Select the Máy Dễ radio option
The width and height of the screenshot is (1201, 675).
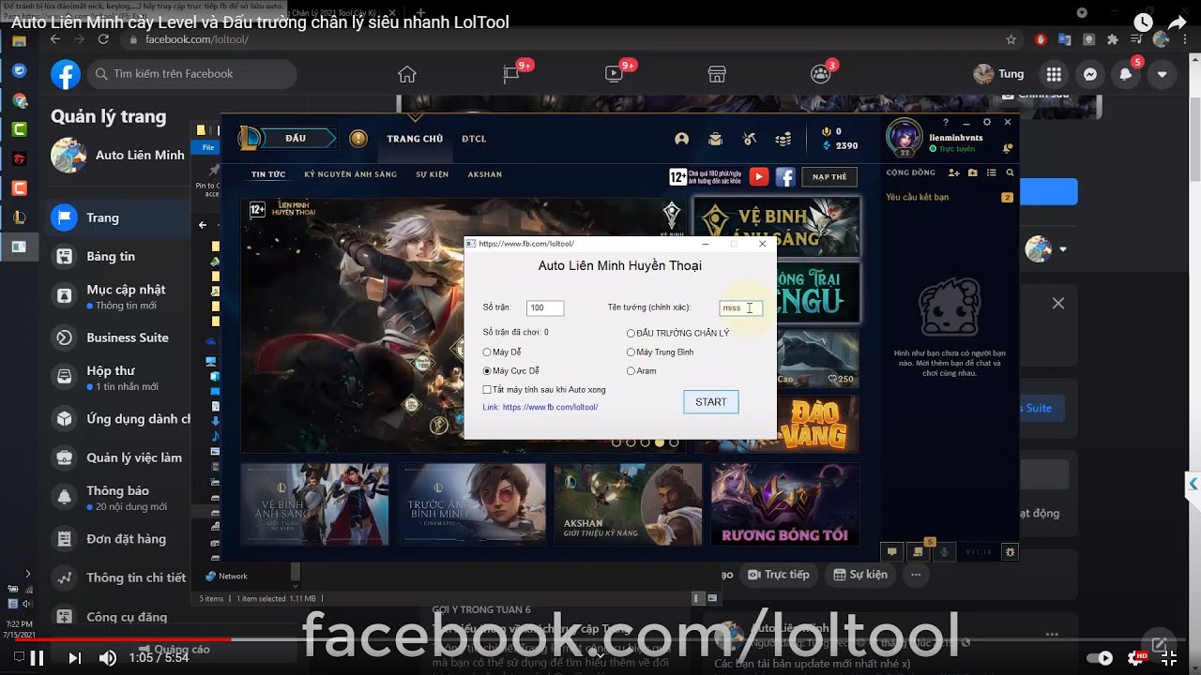[x=502, y=352]
